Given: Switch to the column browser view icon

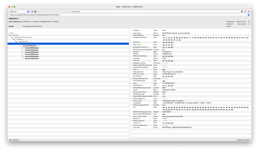Looking at the screenshot, I should coord(35,12).
